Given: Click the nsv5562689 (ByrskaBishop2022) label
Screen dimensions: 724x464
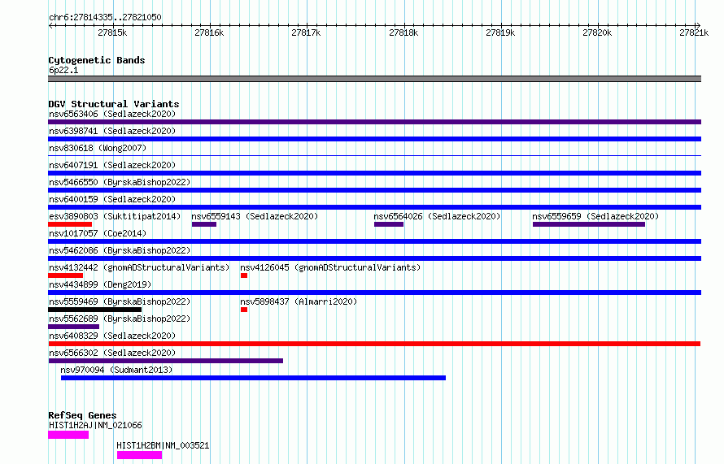Looking at the screenshot, I should 120,319.
